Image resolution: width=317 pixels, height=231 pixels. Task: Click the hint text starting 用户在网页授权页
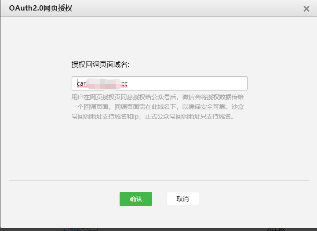pyautogui.click(x=158, y=107)
